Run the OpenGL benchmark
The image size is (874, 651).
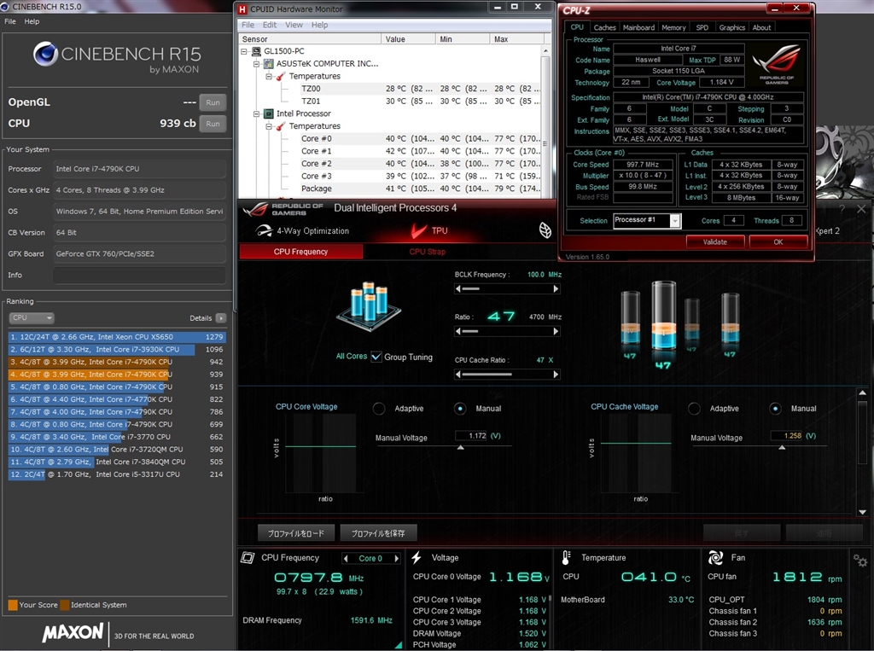click(213, 102)
